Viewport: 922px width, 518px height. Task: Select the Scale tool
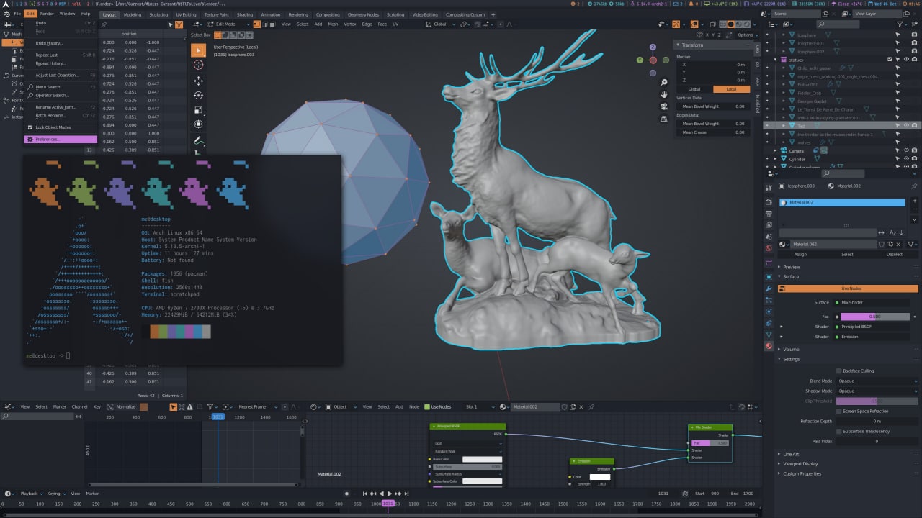click(x=198, y=109)
